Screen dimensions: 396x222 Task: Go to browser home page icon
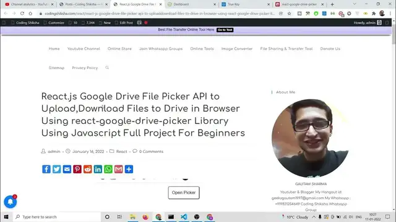30,14
